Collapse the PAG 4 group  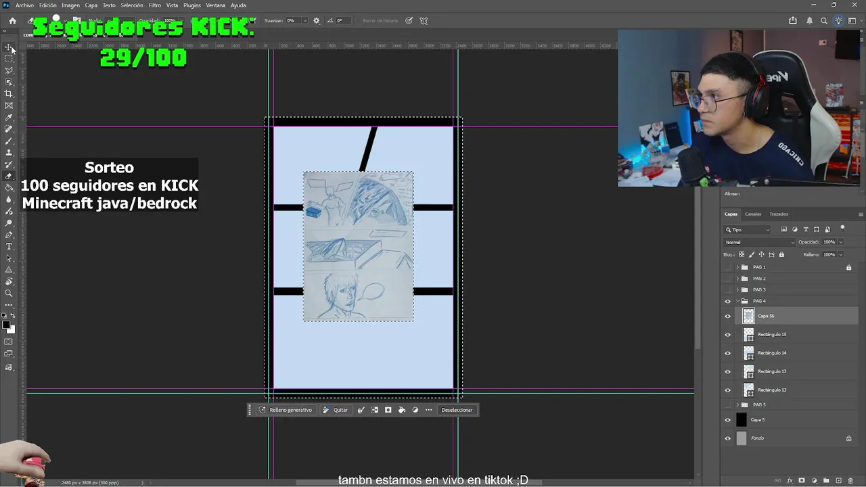tap(737, 301)
